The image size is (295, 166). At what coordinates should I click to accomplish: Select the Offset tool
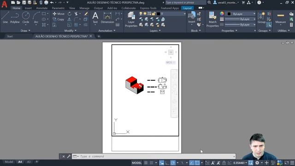click(x=86, y=24)
